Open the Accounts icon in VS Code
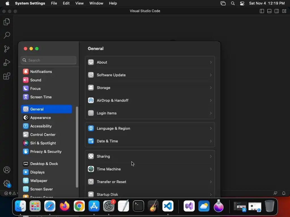The height and width of the screenshot is (217, 290). [x=7, y=170]
